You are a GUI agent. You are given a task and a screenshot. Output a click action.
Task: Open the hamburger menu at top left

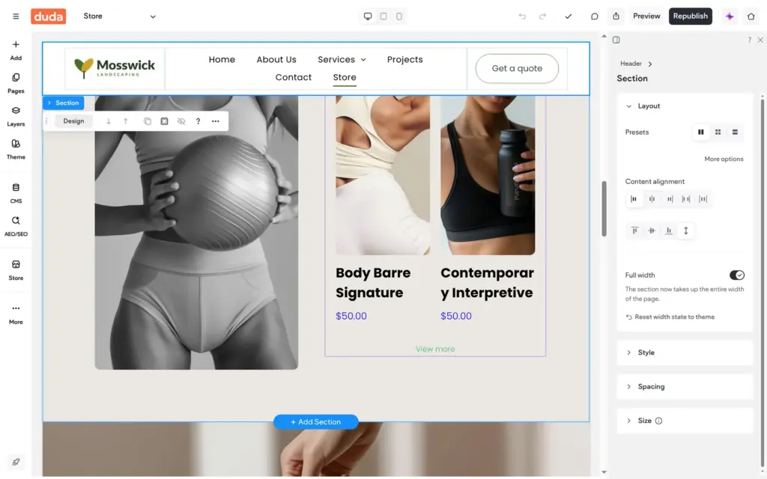[x=16, y=16]
